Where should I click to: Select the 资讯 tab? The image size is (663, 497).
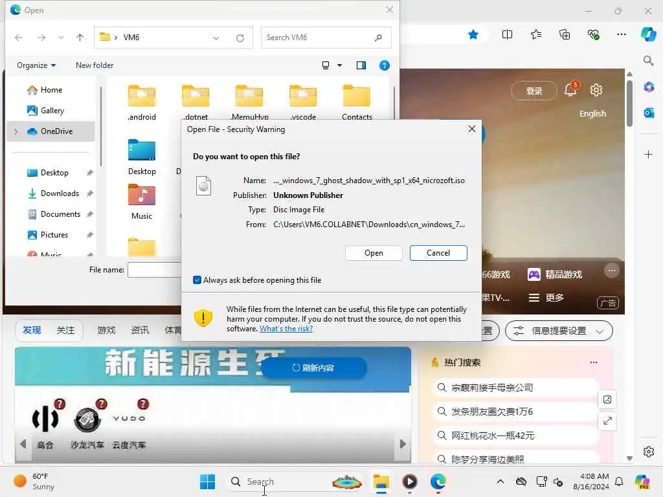point(140,330)
